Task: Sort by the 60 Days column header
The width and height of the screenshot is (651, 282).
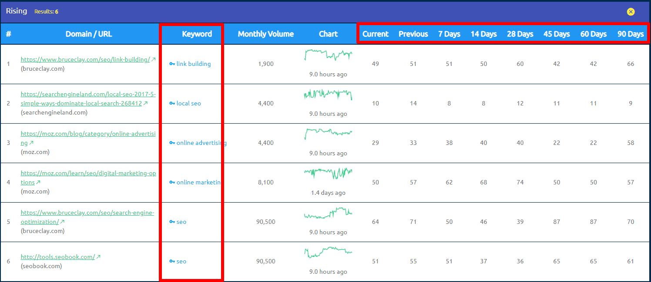Action: (594, 34)
